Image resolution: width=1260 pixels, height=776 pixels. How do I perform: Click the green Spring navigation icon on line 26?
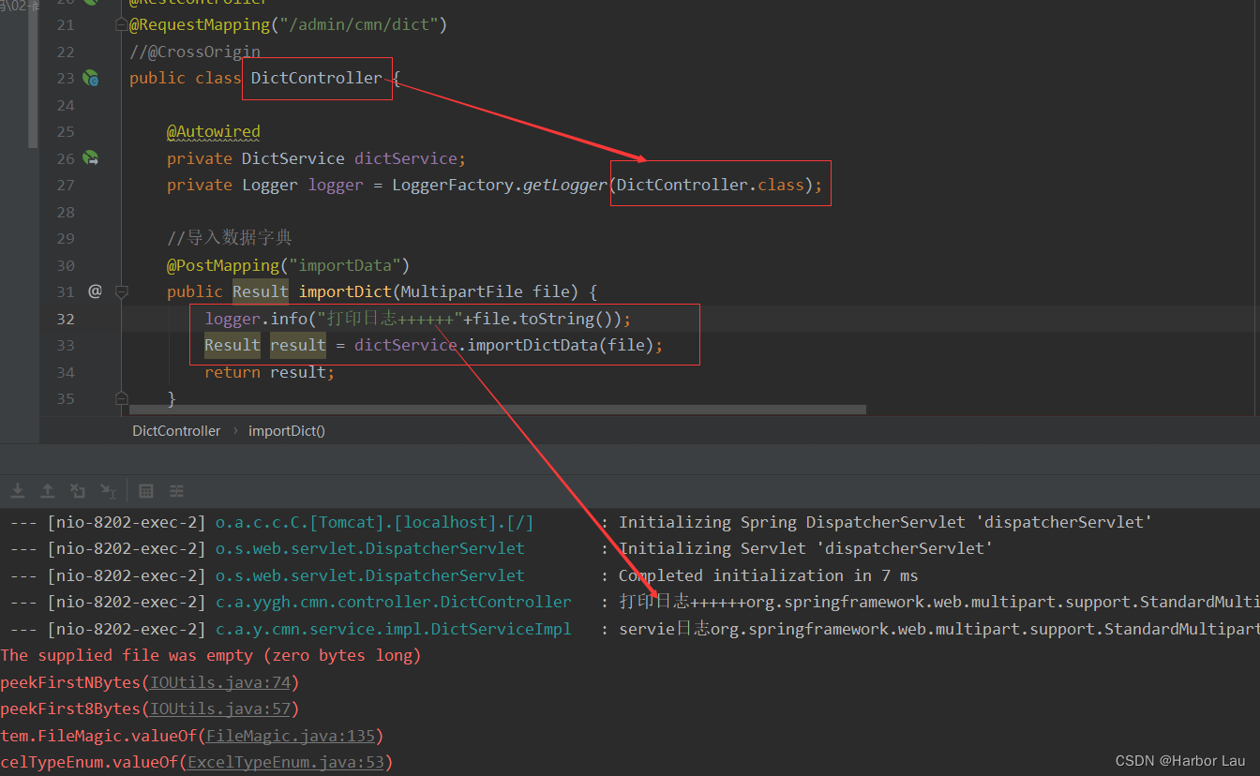pos(90,157)
